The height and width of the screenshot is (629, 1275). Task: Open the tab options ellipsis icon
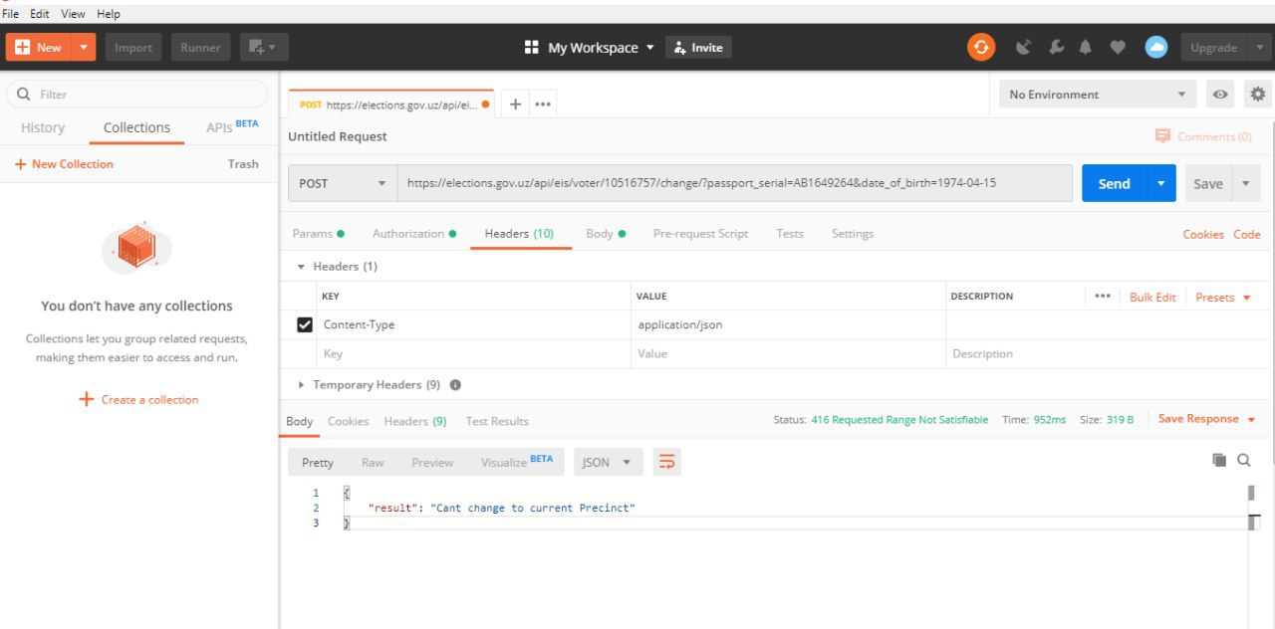pyautogui.click(x=543, y=104)
